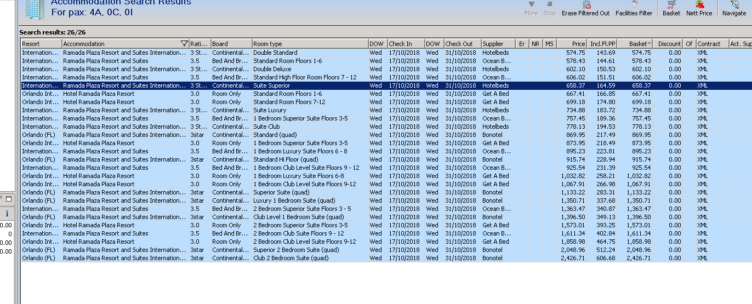Maximize the left side panel
752x304 pixels.
[x=9, y=198]
